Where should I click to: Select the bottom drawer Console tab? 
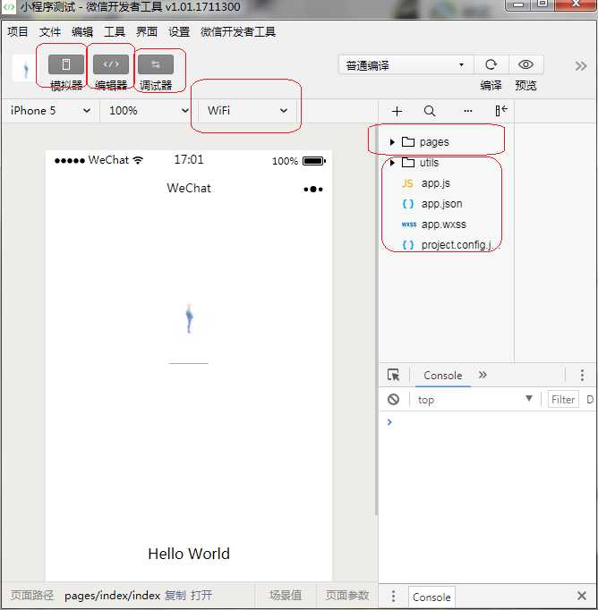click(x=431, y=597)
